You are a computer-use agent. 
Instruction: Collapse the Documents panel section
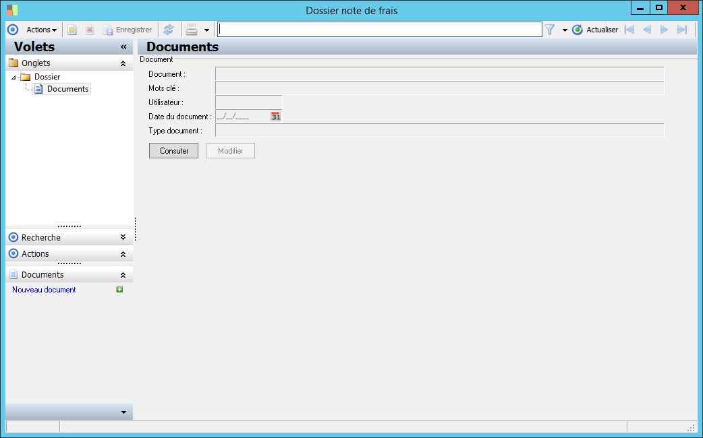(x=123, y=275)
